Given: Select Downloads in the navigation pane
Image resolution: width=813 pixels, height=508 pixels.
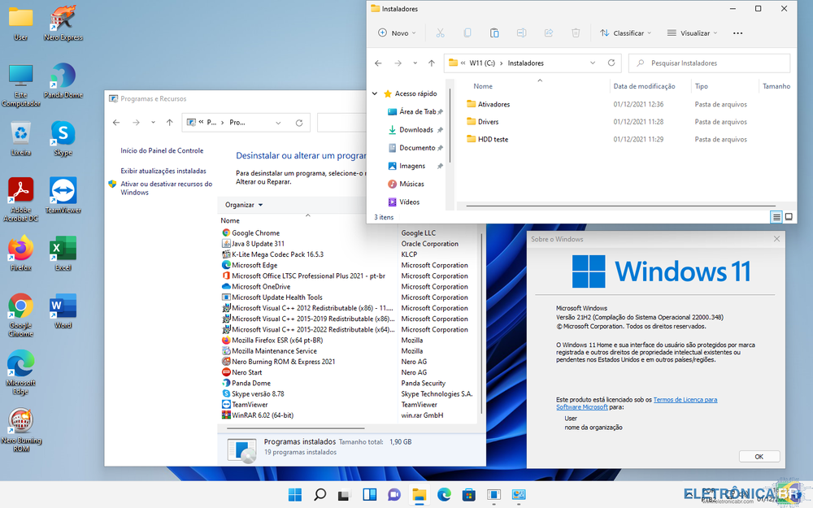Looking at the screenshot, I should click(415, 130).
